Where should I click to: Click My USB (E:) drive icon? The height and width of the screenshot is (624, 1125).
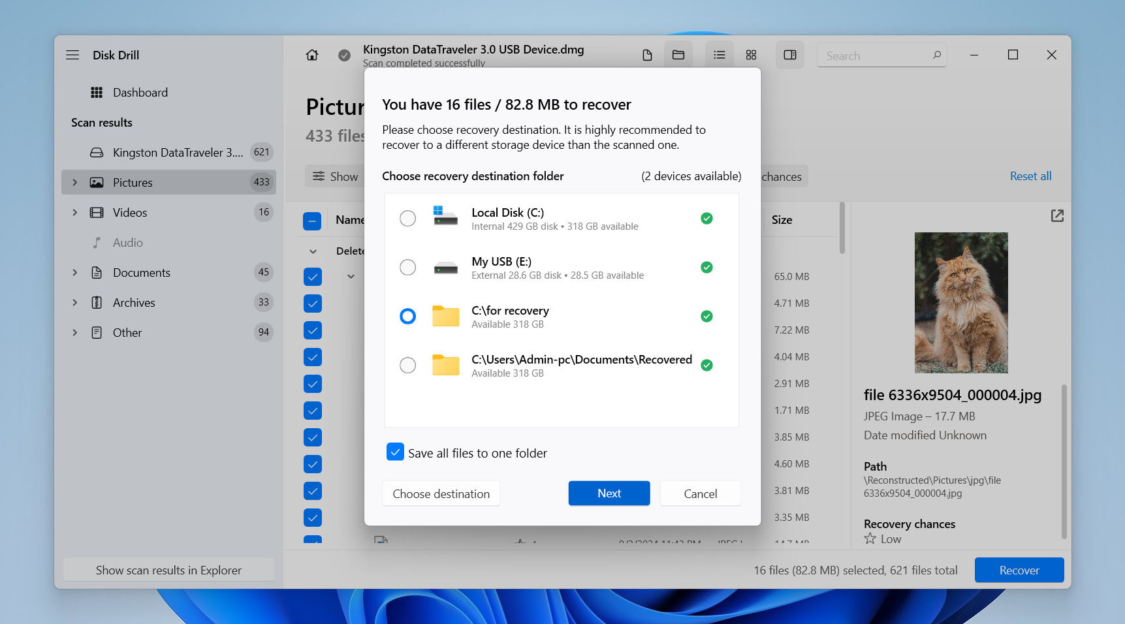click(446, 268)
